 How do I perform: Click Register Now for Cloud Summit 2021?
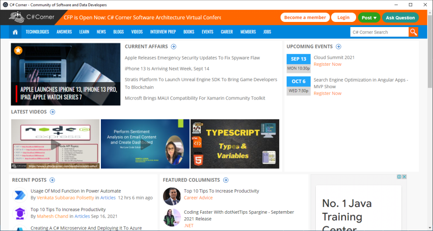(x=328, y=64)
